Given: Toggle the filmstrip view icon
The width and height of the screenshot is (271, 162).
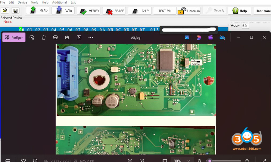Looking at the screenshot, I should point(8,160).
